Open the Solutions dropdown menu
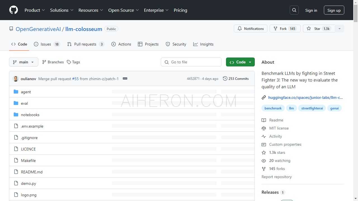 pos(62,10)
